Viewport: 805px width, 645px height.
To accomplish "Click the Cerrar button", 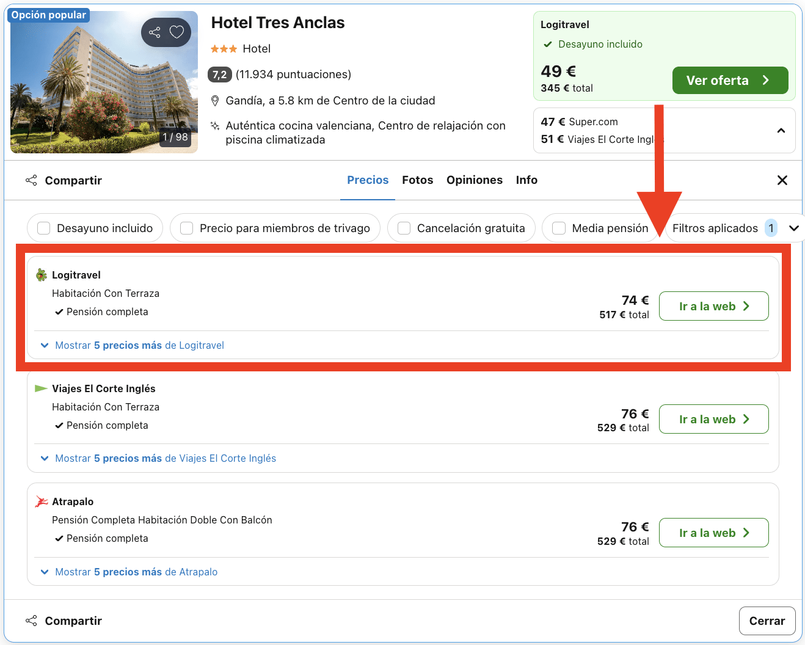I will tap(767, 621).
